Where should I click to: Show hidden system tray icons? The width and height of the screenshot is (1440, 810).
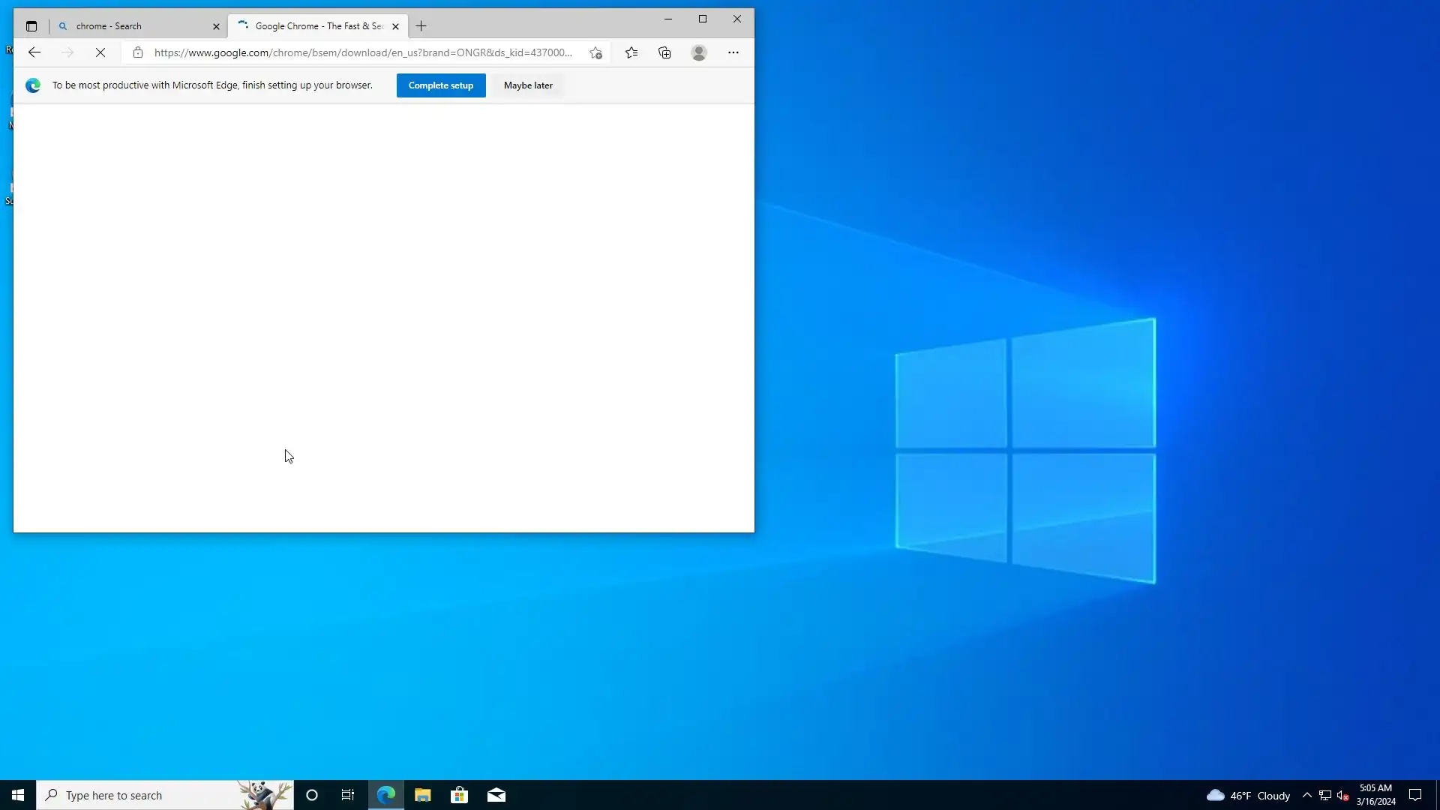1306,795
